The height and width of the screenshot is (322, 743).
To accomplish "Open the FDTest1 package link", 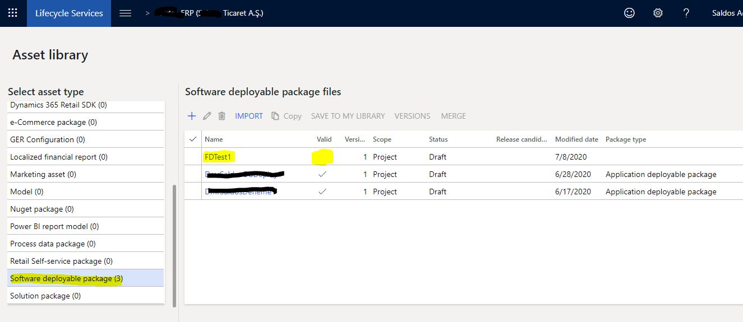I will [218, 157].
